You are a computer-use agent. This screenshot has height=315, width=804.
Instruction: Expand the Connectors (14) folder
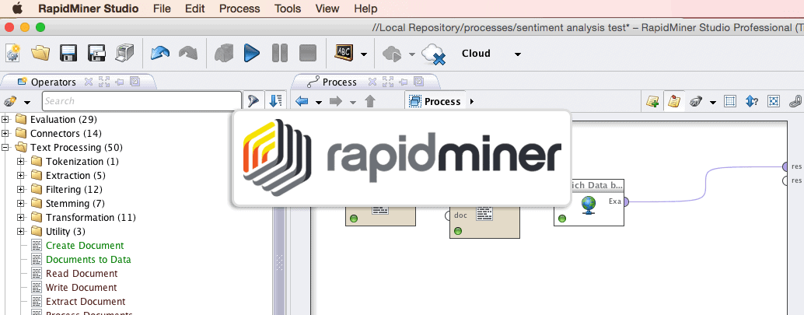(5, 133)
